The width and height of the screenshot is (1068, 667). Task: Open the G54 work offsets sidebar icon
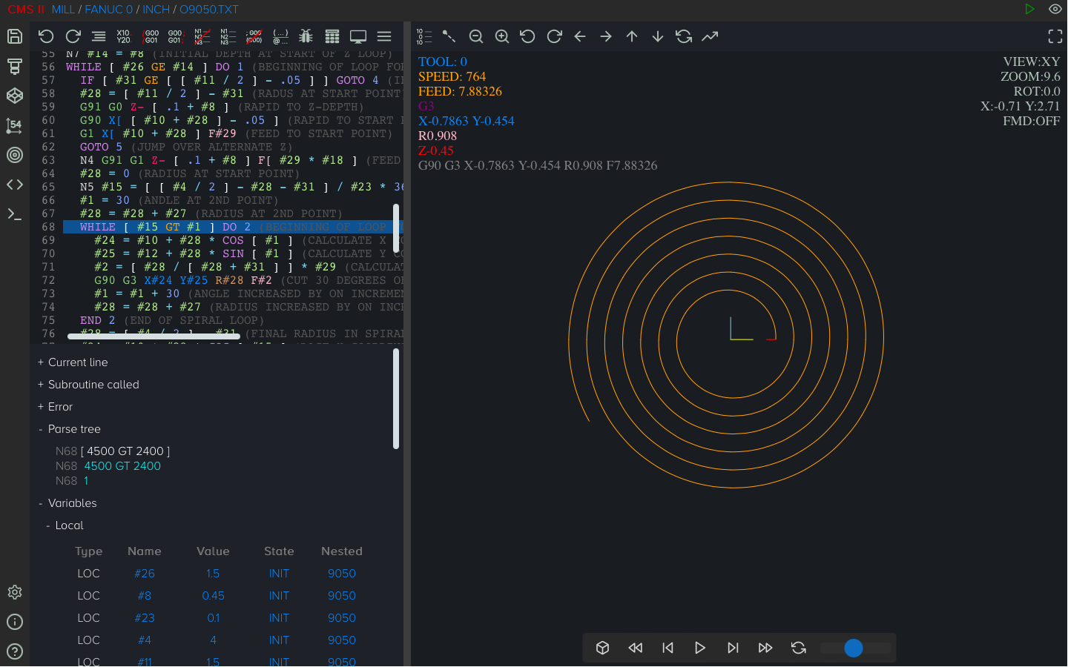click(15, 125)
